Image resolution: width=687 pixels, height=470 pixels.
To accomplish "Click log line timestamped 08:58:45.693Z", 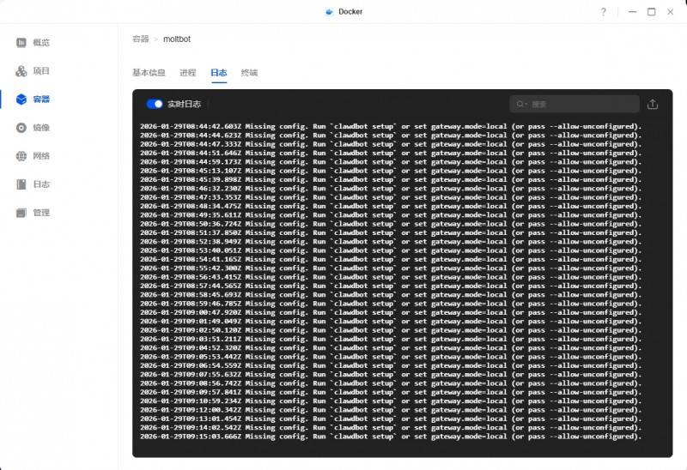I will pyautogui.click(x=391, y=295).
